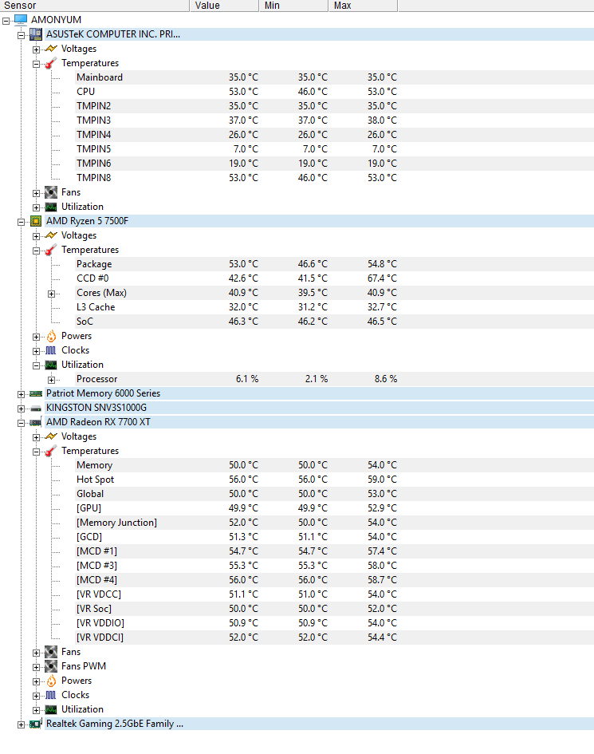Click the 67.4 °C CCD #0 max value
The width and height of the screenshot is (594, 754).
[x=382, y=278]
